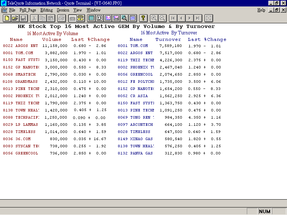
Task: Go to last page arrow icon
Action: click(x=198, y=18)
